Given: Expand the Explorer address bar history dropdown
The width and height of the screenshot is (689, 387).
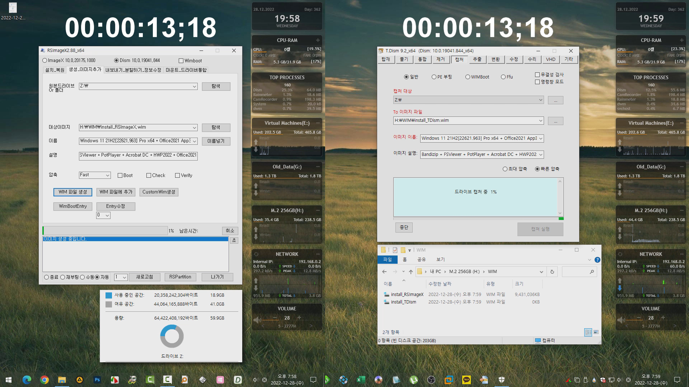Looking at the screenshot, I should click(x=541, y=272).
